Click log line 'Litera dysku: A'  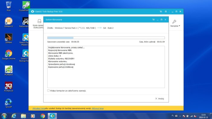[54, 56]
